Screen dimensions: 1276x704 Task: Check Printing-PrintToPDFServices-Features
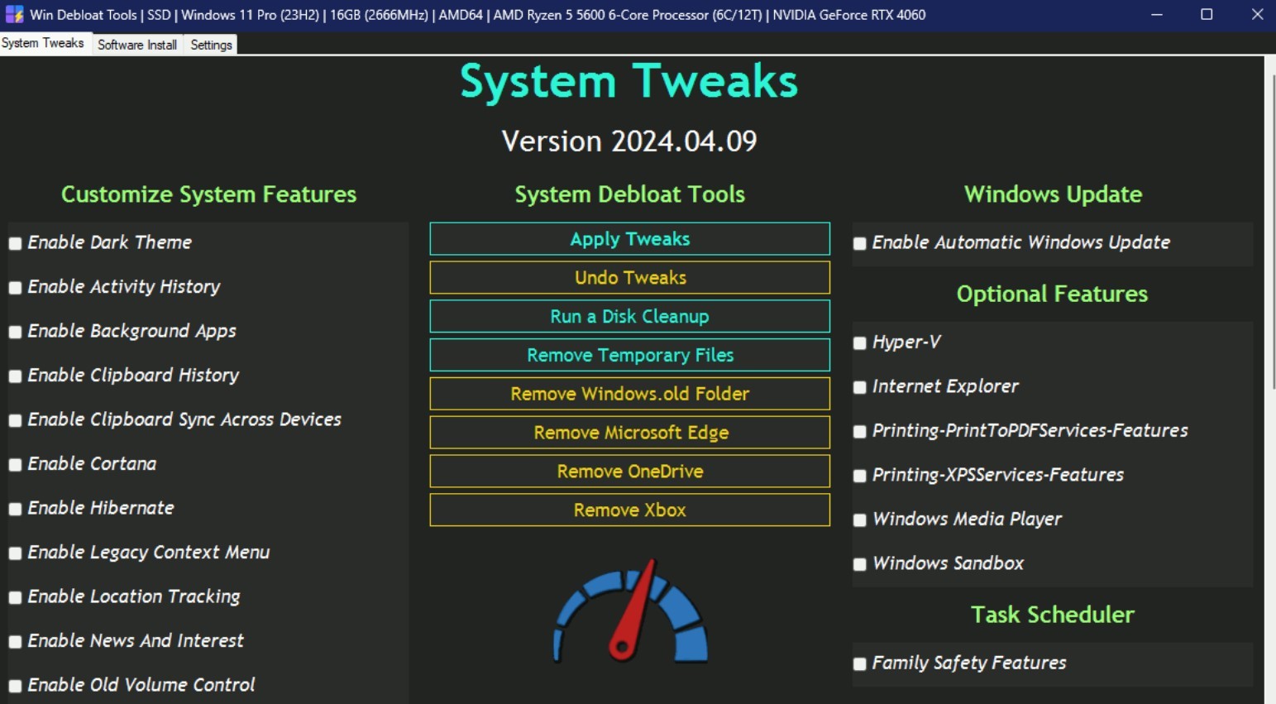pyautogui.click(x=860, y=431)
